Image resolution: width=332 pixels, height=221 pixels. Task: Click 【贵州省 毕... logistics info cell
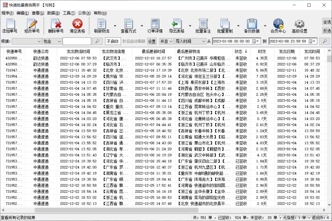coord(116,76)
